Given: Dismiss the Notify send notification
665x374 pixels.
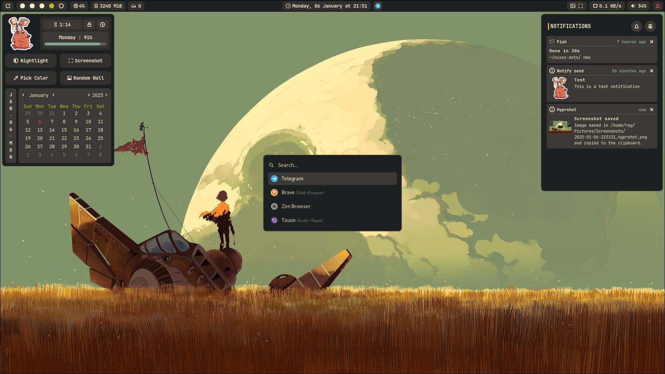Looking at the screenshot, I should tap(652, 71).
